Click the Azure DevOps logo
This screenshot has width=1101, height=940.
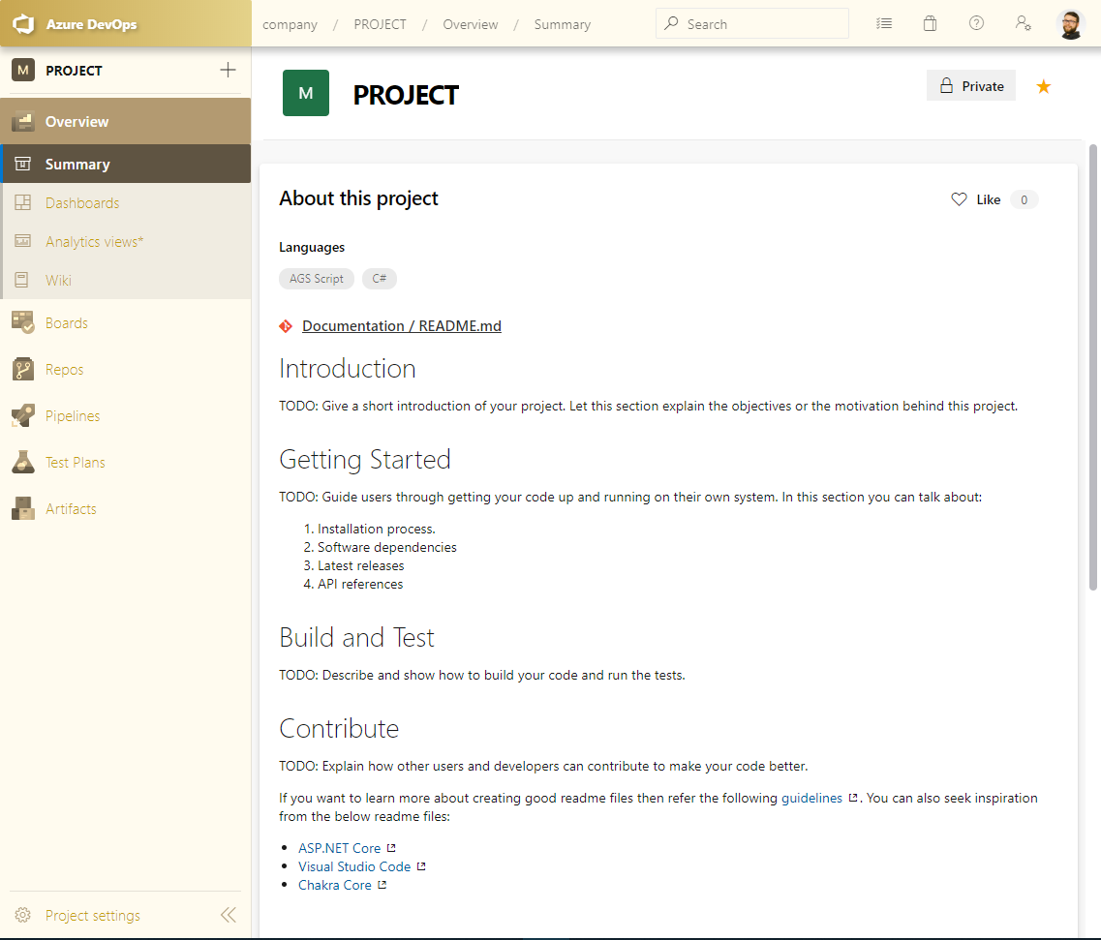pos(24,23)
